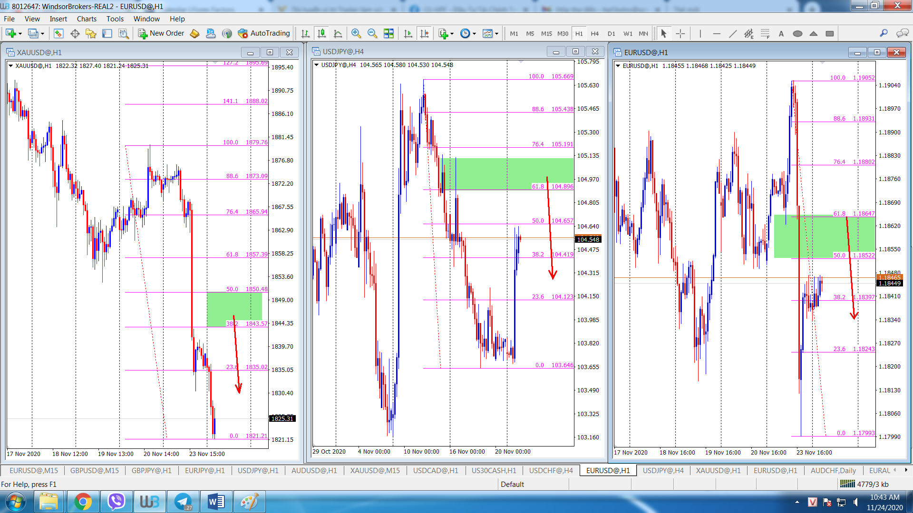Open the search magnifier
The image size is (913, 513).
coord(884,33)
